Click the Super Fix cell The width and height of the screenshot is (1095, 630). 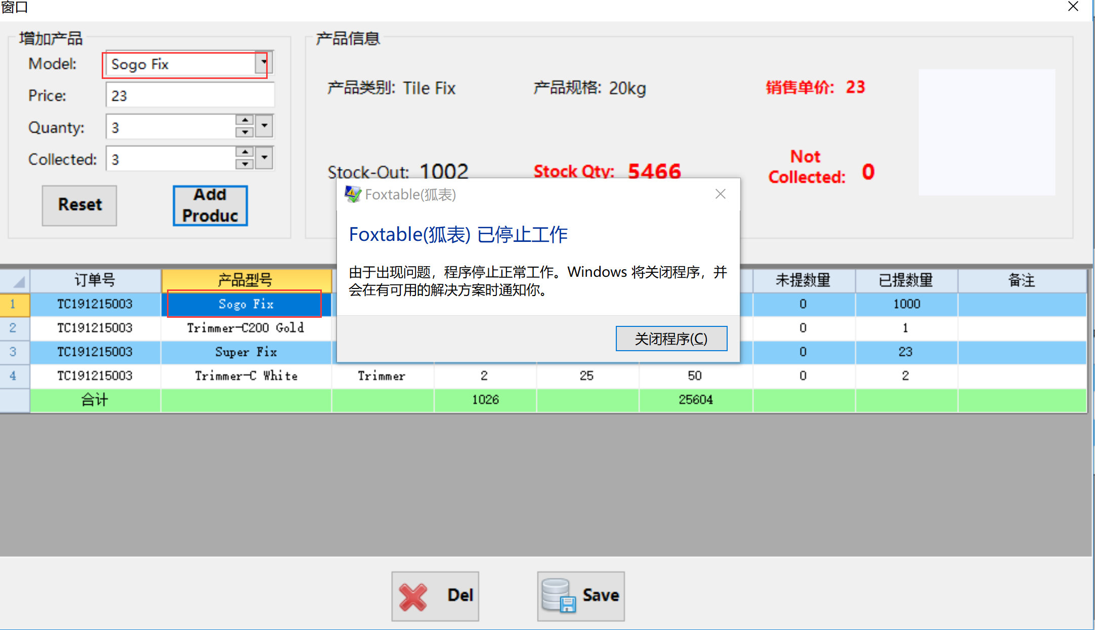point(246,352)
